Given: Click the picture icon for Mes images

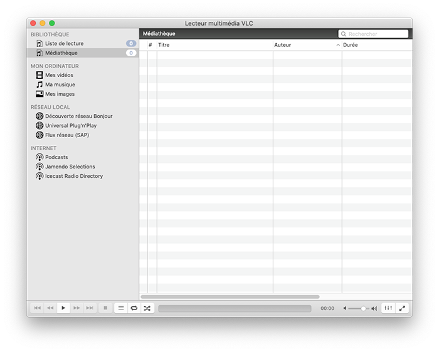Looking at the screenshot, I should pos(40,94).
